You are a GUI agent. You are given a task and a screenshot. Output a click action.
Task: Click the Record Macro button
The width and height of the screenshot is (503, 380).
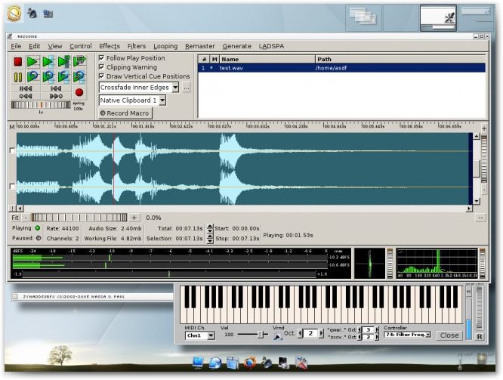coord(125,113)
